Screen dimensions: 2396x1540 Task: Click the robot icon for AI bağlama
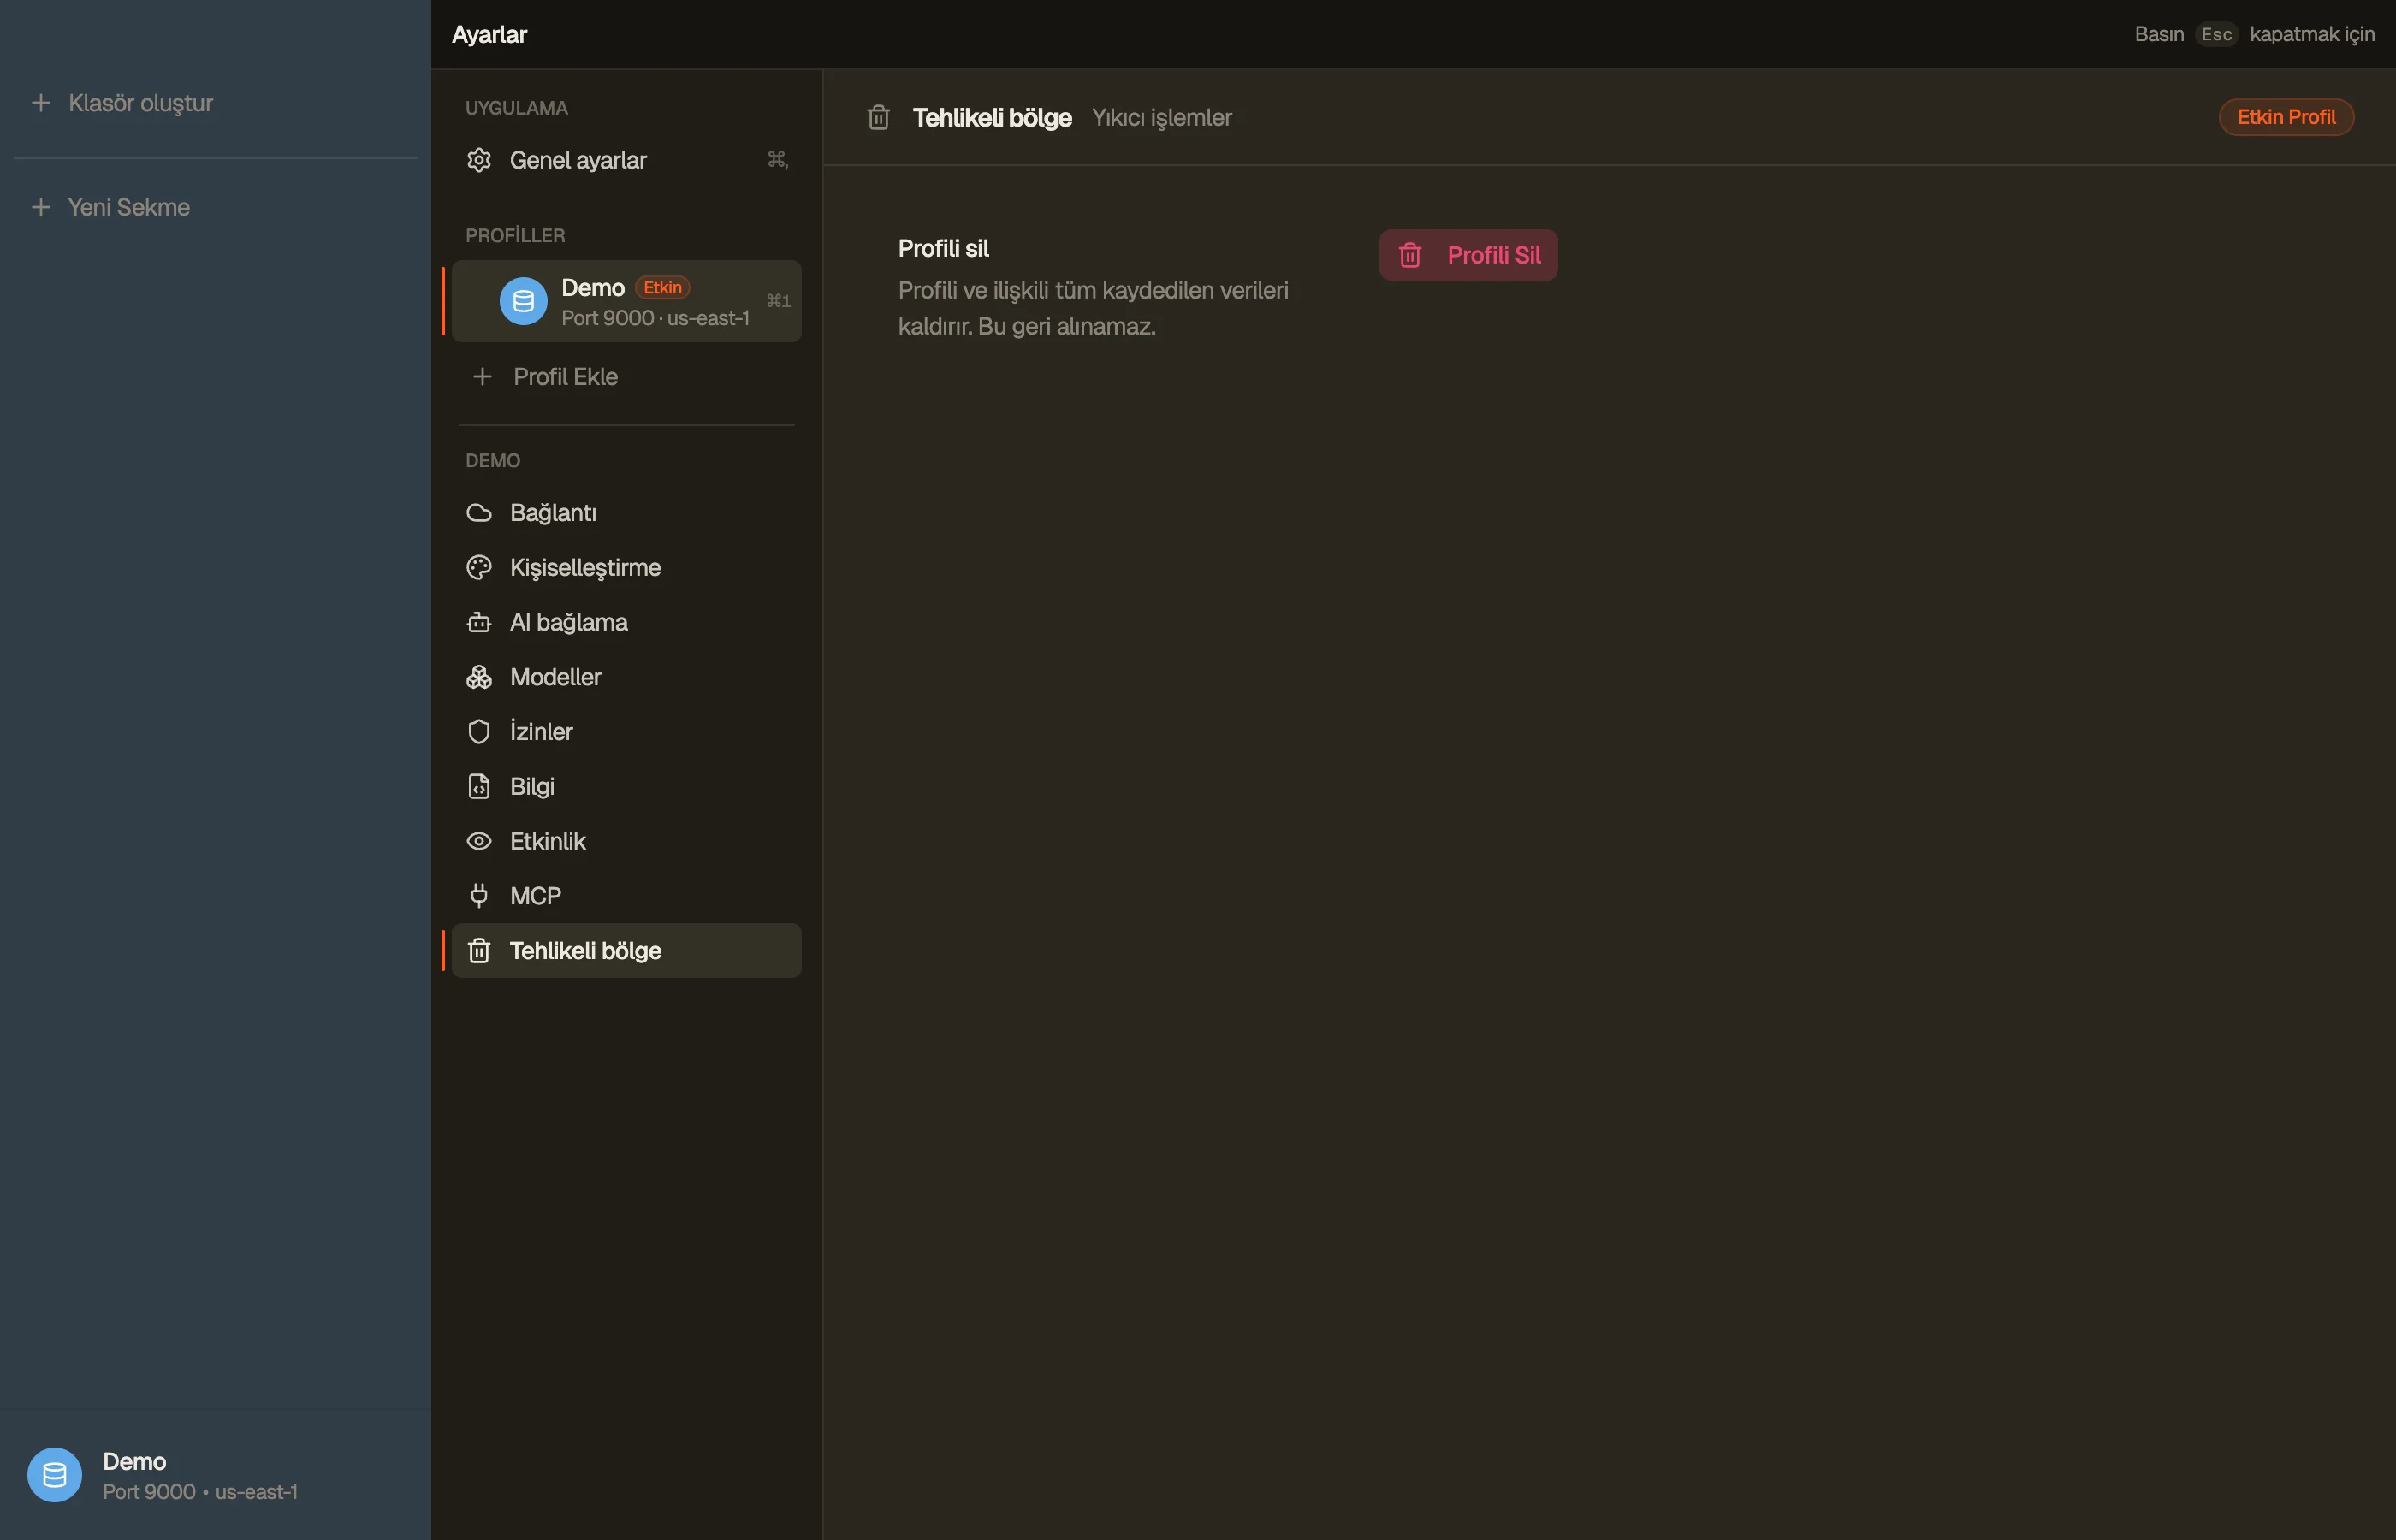479,622
